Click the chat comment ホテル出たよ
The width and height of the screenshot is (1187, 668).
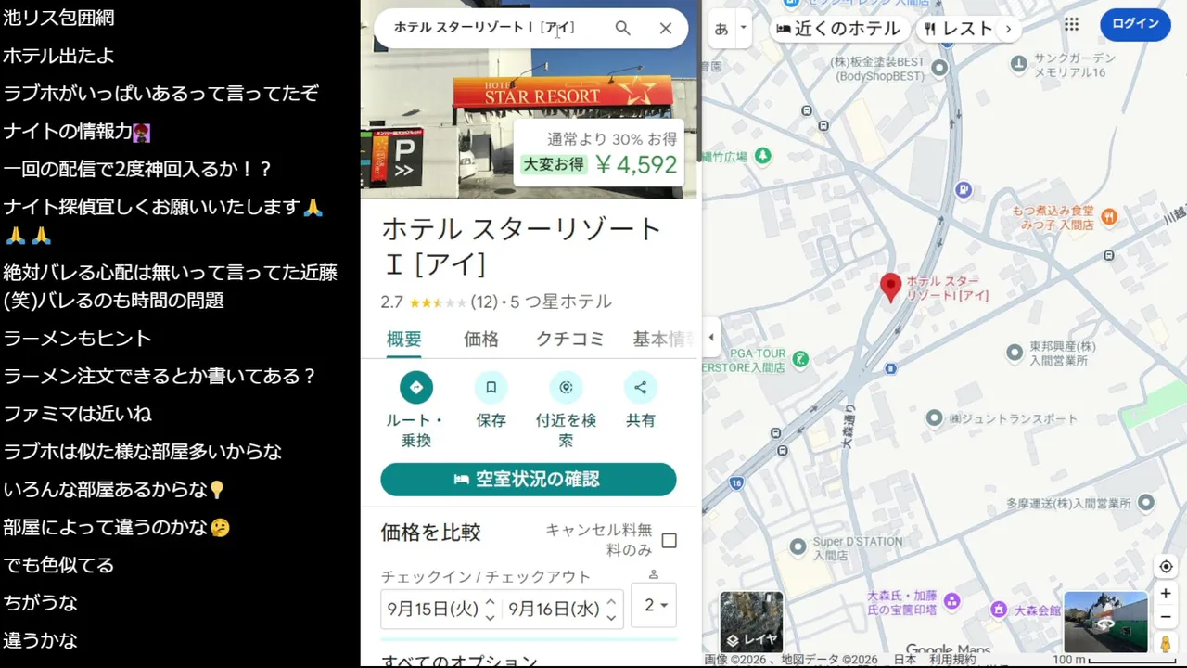(58, 56)
